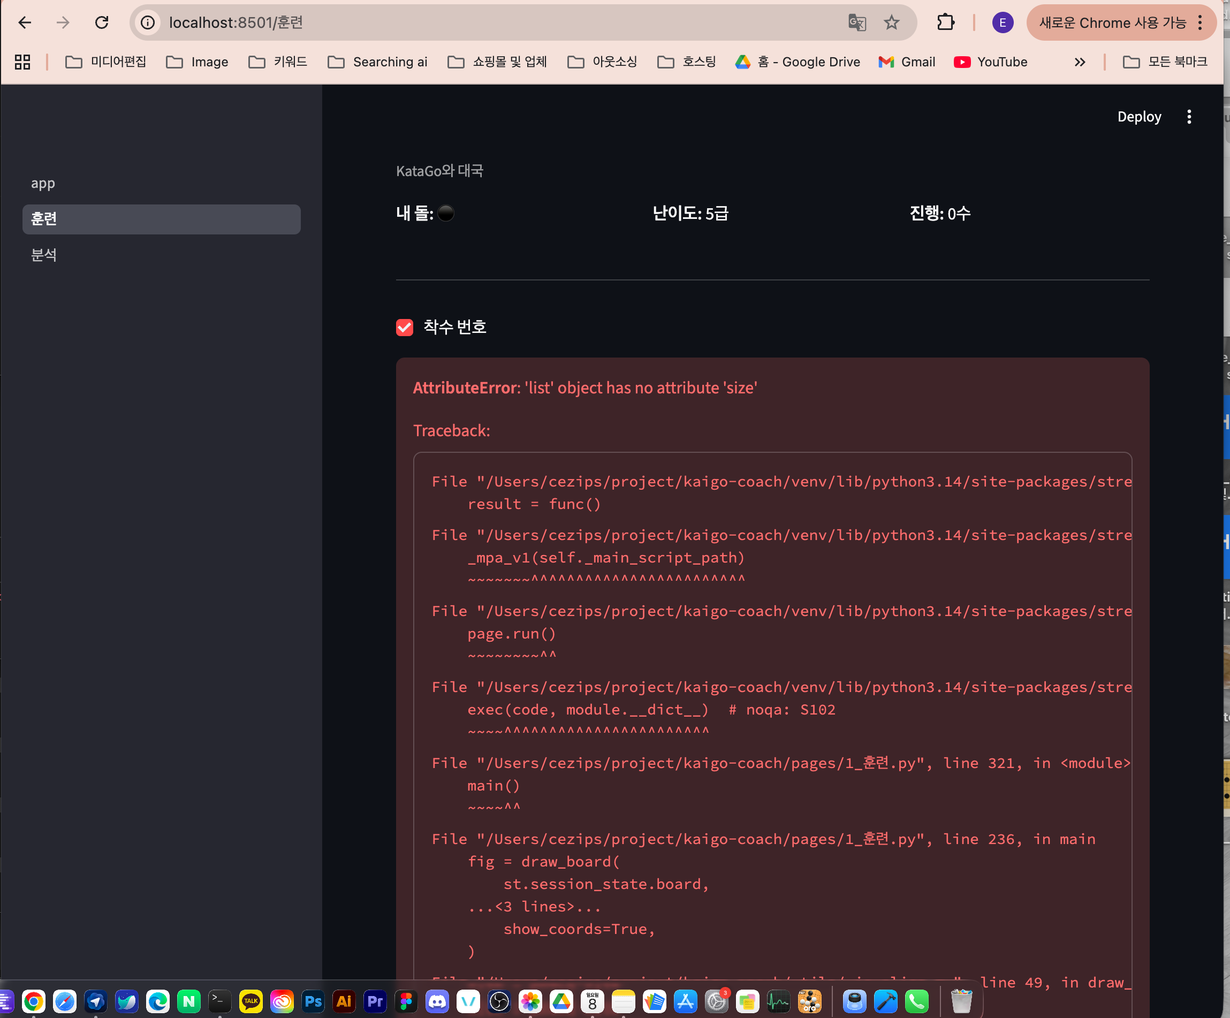Expand hidden bookmarks overflow chevron
This screenshot has width=1230, height=1018.
[1080, 62]
